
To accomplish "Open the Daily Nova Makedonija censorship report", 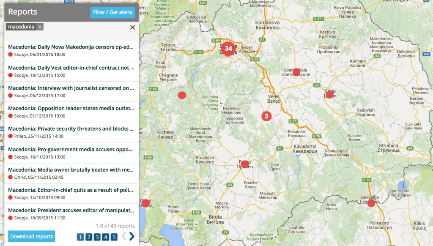I will (71, 47).
